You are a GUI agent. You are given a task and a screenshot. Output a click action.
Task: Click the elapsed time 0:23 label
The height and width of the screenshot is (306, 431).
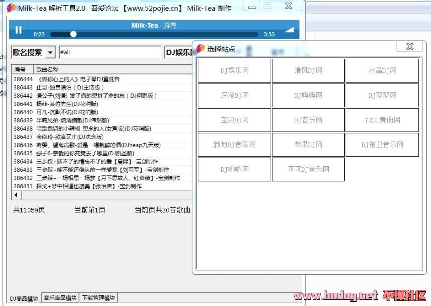pyautogui.click(x=39, y=34)
